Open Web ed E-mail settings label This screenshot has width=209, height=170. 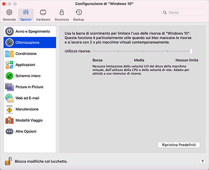coord(27,98)
